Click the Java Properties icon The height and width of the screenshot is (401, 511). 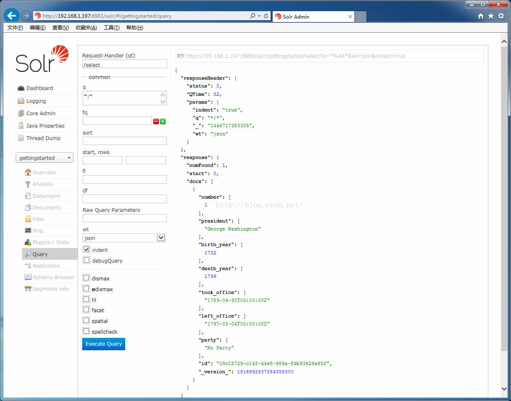tap(21, 126)
